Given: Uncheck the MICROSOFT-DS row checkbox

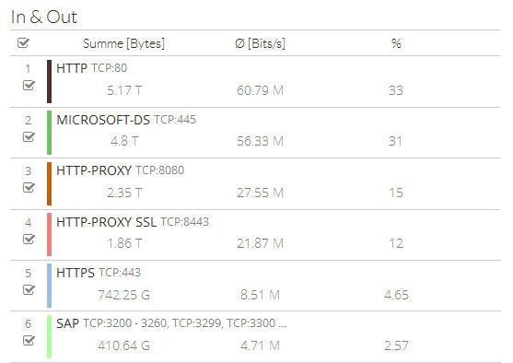Looking at the screenshot, I should click(29, 136).
